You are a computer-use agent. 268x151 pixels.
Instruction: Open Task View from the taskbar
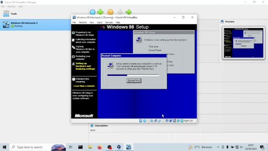pyautogui.click(x=70, y=147)
